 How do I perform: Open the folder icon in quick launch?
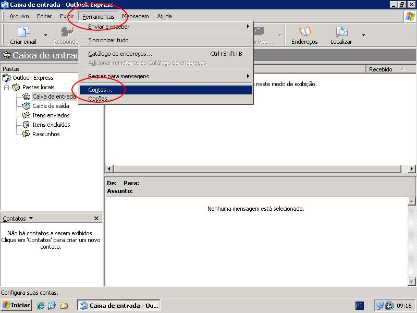point(64,305)
